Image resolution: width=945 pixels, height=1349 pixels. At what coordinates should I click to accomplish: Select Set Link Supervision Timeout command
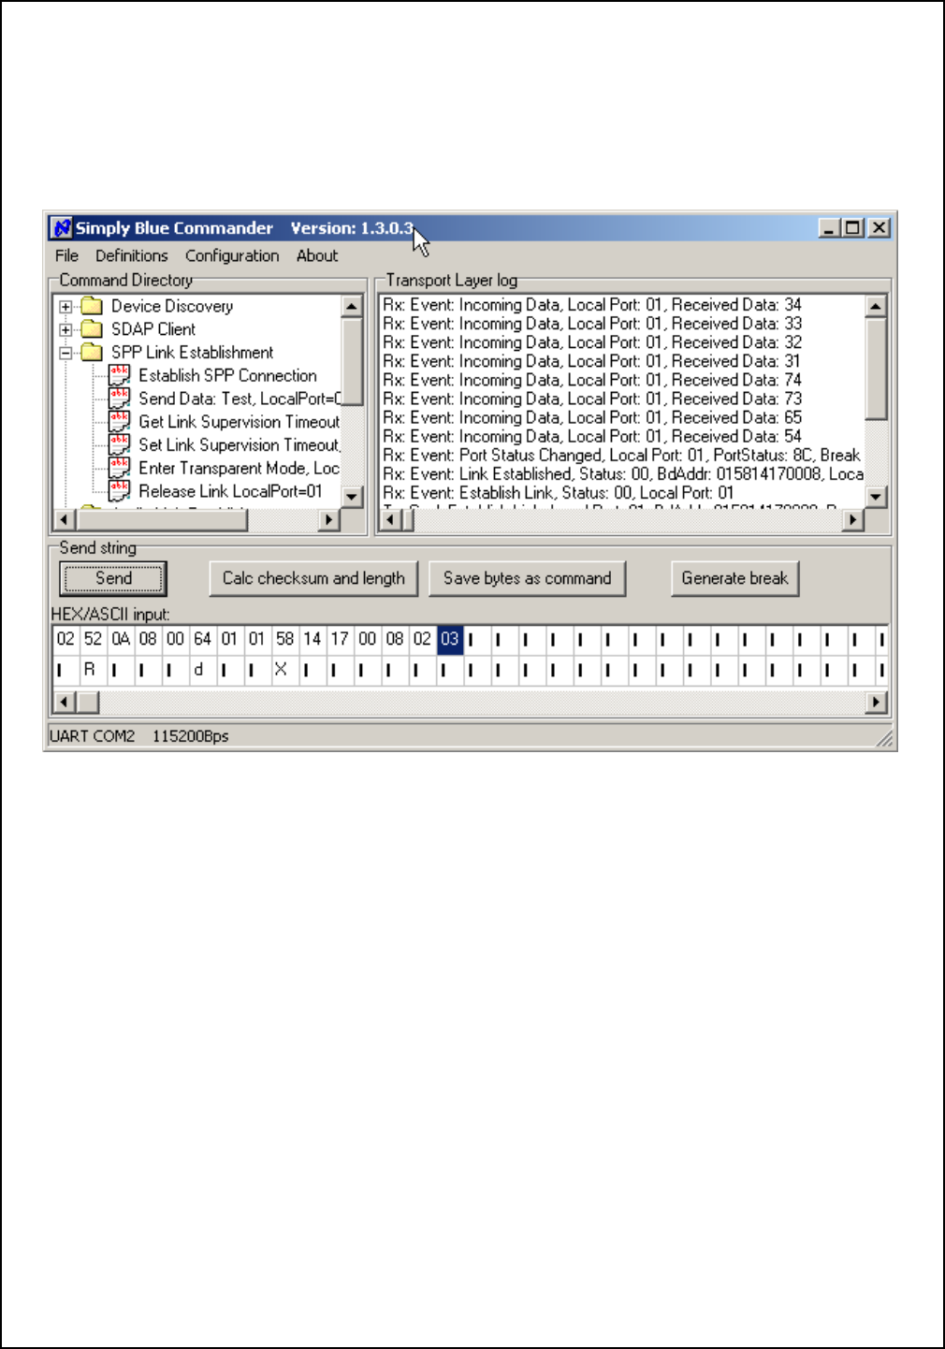coord(239,445)
